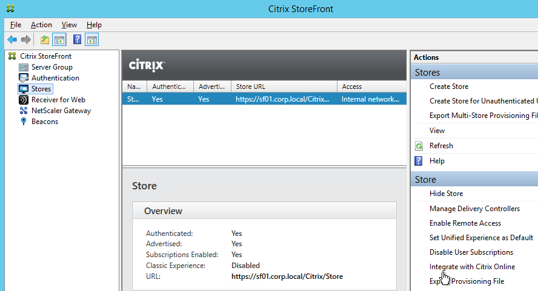Click the 'Authenticated:' label in Overview
The height and width of the screenshot is (291, 538).
click(169, 234)
